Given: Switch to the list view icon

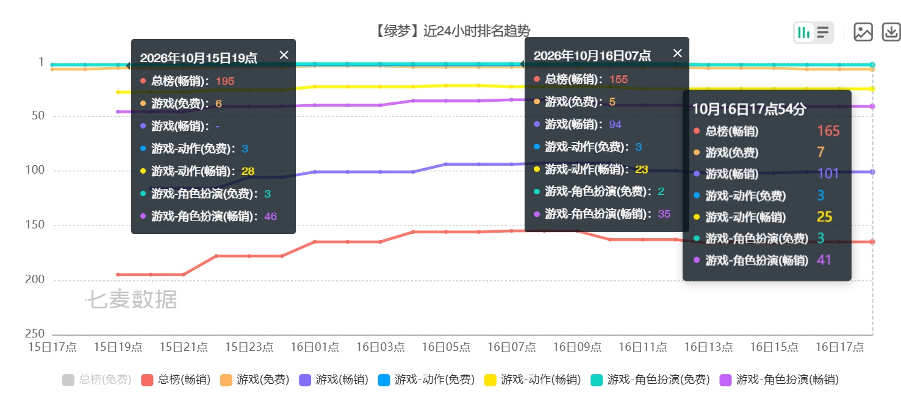Looking at the screenshot, I should tap(823, 32).
